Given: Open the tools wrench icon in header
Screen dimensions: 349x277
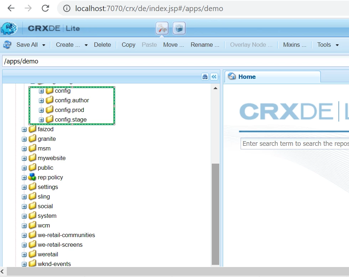Looking at the screenshot, I should point(162,28).
